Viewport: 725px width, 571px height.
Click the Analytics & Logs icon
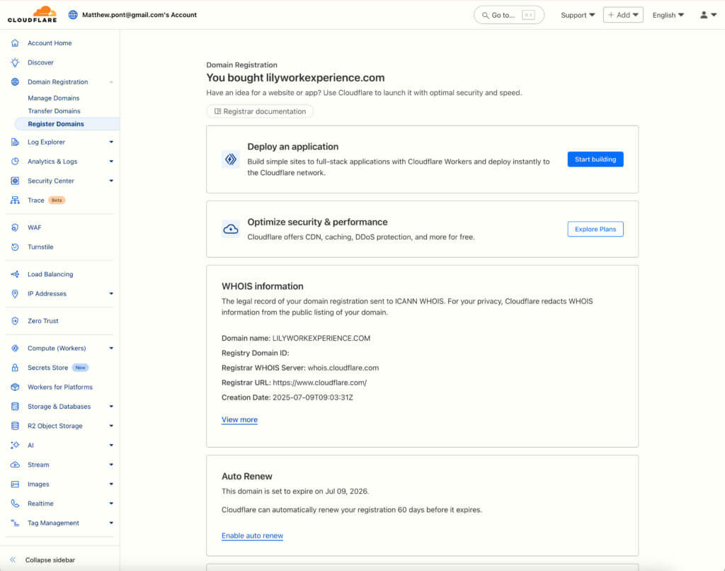(x=15, y=162)
